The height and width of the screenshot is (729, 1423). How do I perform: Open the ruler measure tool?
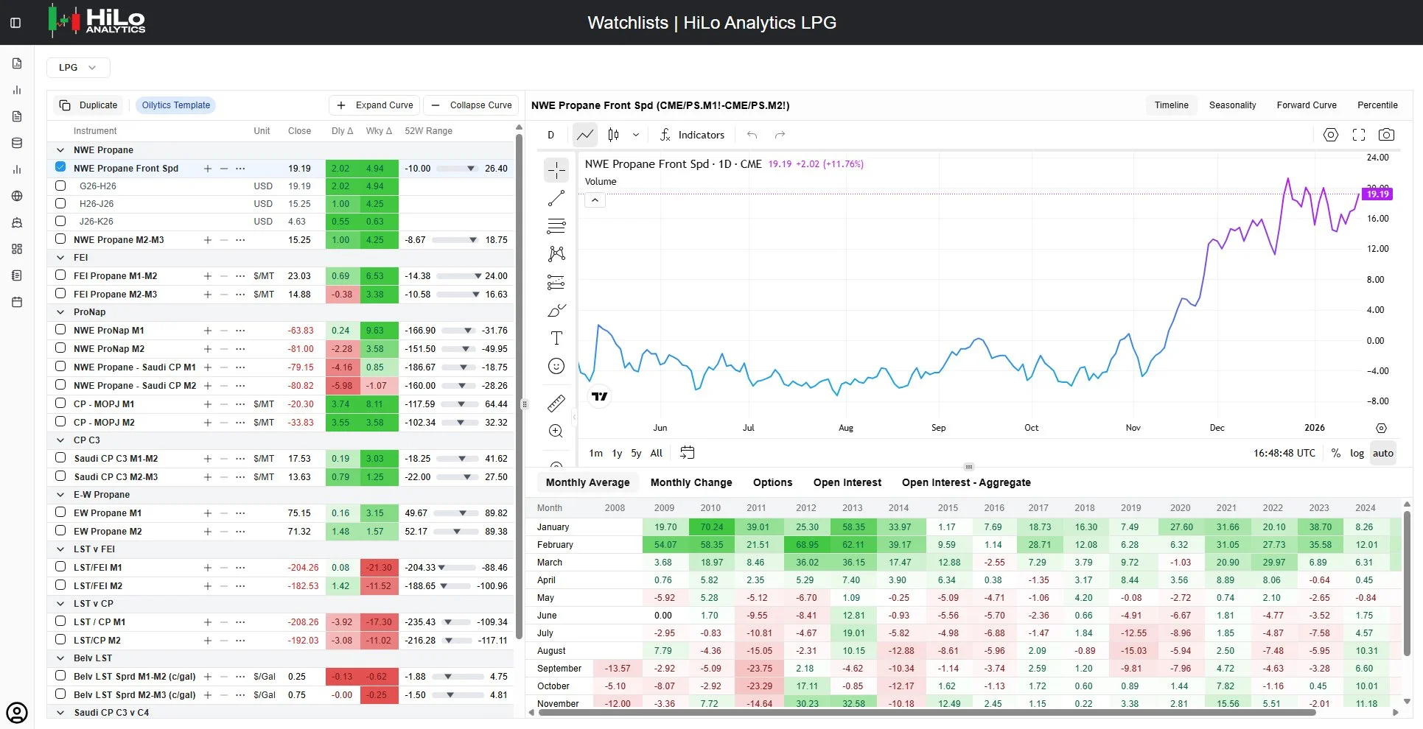coord(556,403)
